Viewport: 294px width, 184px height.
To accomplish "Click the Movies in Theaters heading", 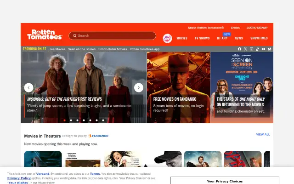I will click(x=42, y=136).
